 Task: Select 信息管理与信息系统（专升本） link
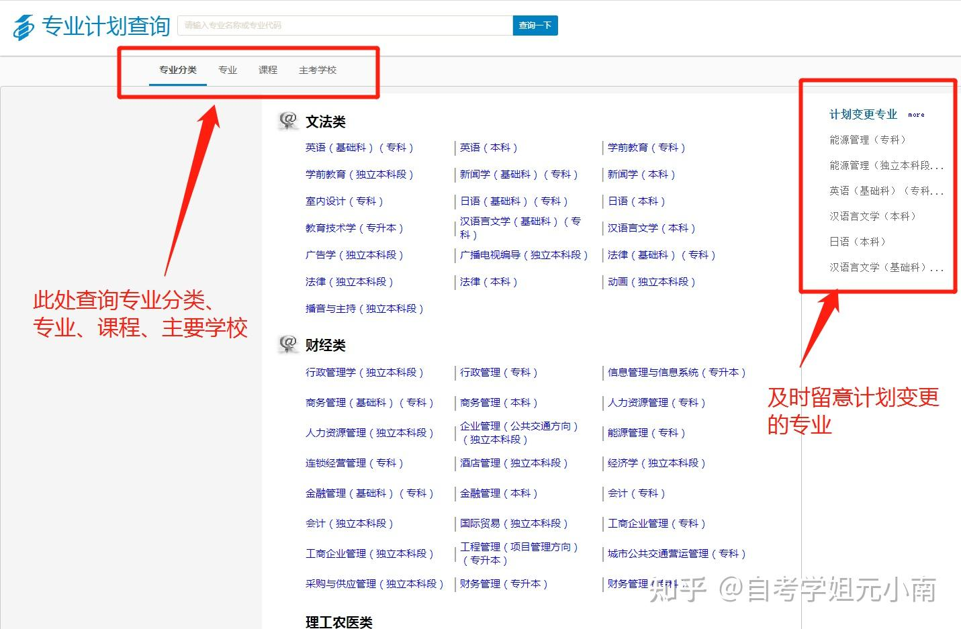click(x=676, y=373)
